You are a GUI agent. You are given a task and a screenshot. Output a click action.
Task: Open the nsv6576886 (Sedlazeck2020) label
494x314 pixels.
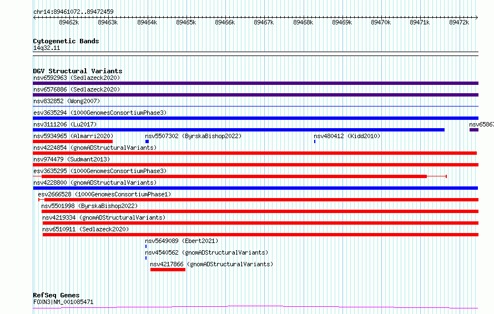77,89
